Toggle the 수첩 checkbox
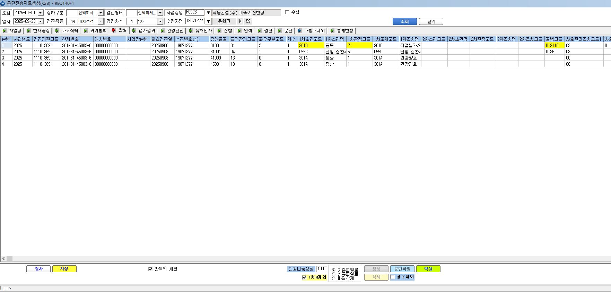 click(x=287, y=12)
